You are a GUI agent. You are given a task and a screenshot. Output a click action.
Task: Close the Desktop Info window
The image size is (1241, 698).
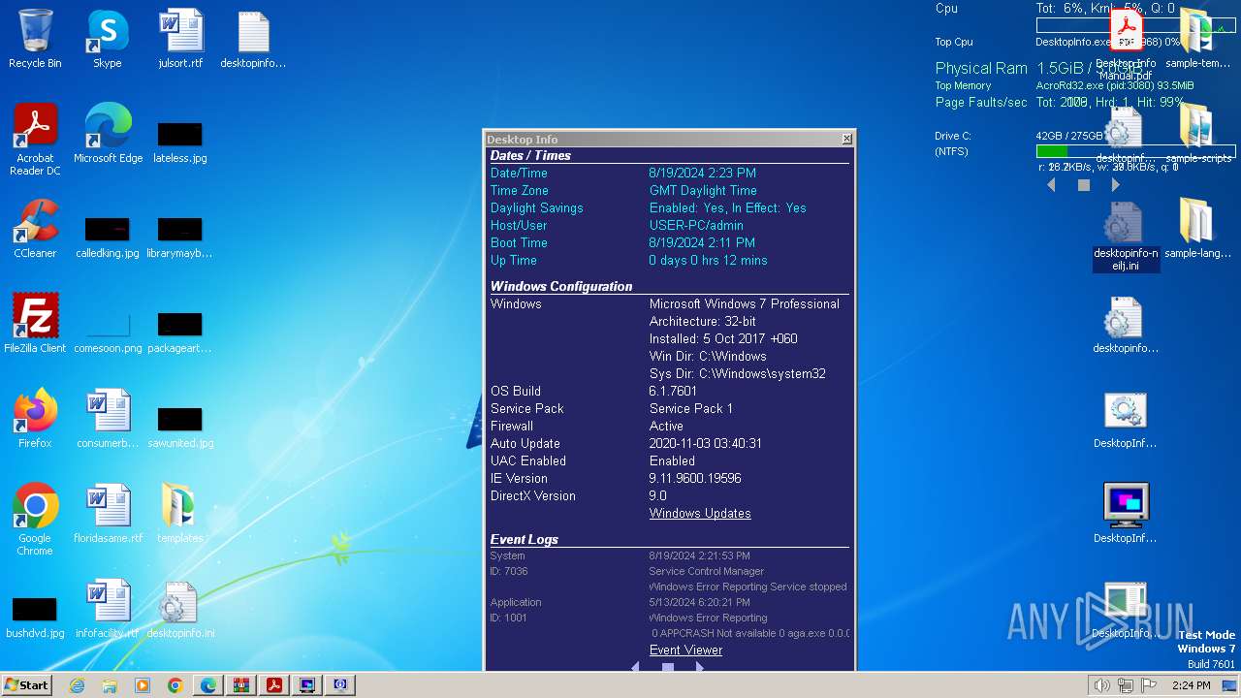(x=846, y=139)
